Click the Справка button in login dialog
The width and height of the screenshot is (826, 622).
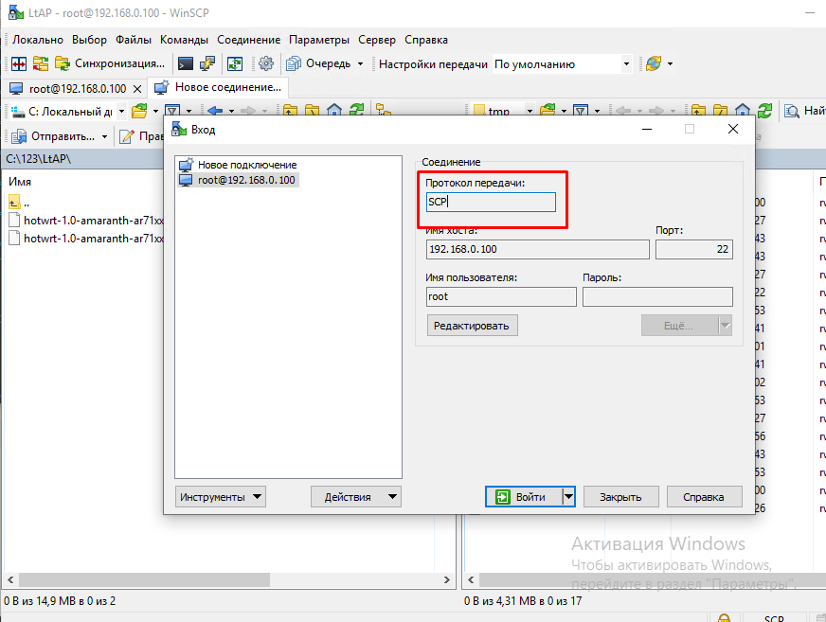[704, 497]
